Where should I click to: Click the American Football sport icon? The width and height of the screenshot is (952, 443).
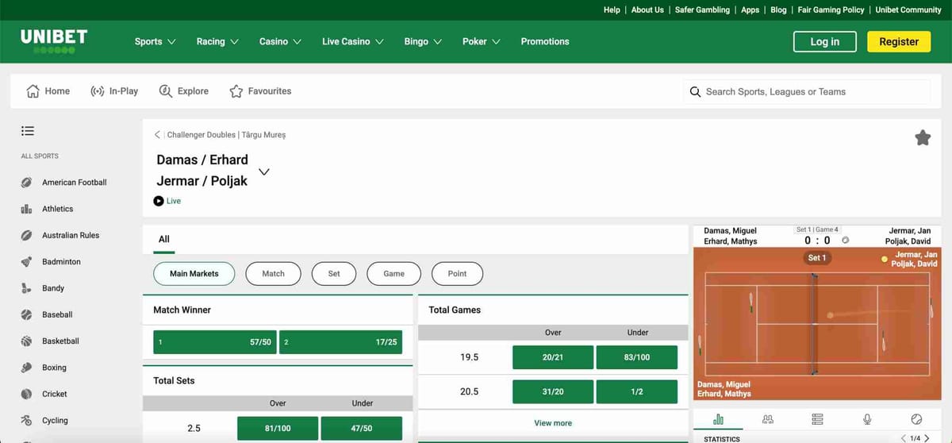click(26, 183)
